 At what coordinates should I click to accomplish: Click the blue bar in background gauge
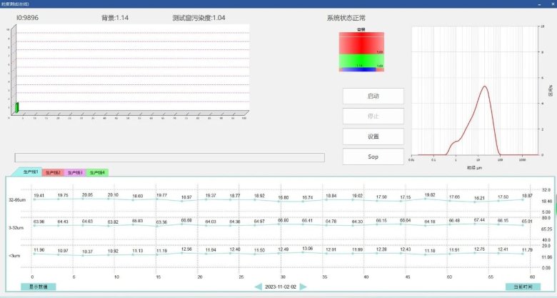(361, 69)
